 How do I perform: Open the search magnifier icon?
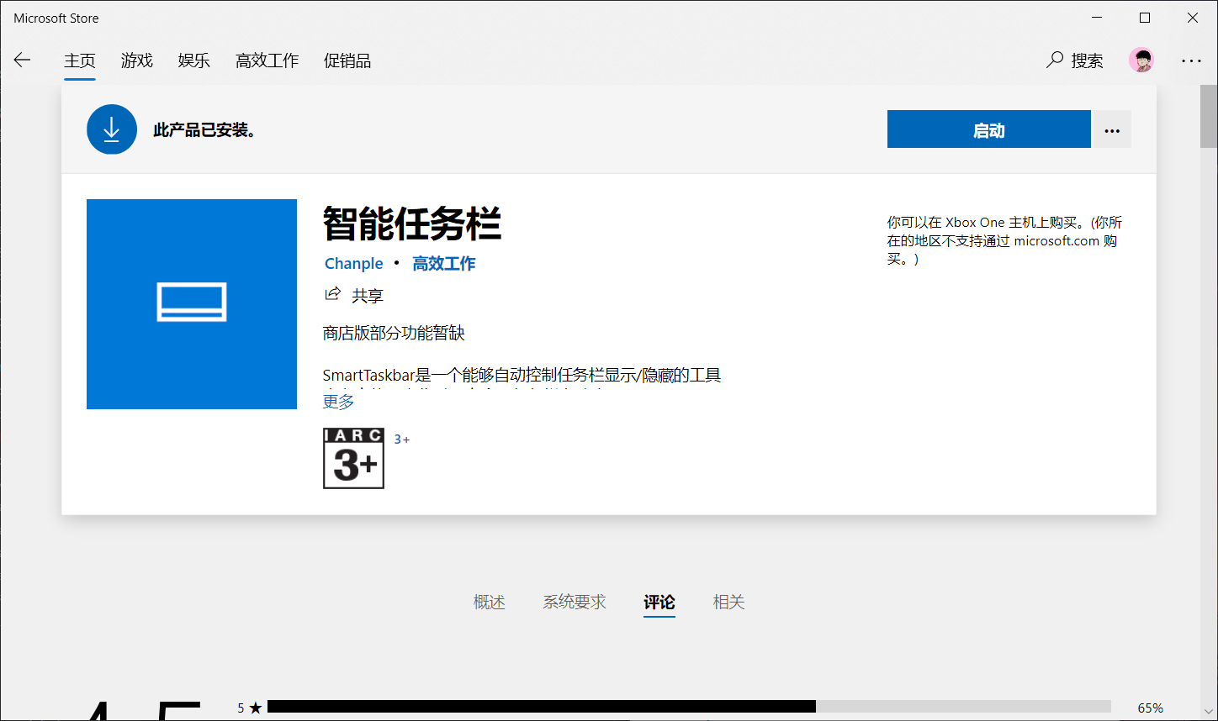[1055, 60]
